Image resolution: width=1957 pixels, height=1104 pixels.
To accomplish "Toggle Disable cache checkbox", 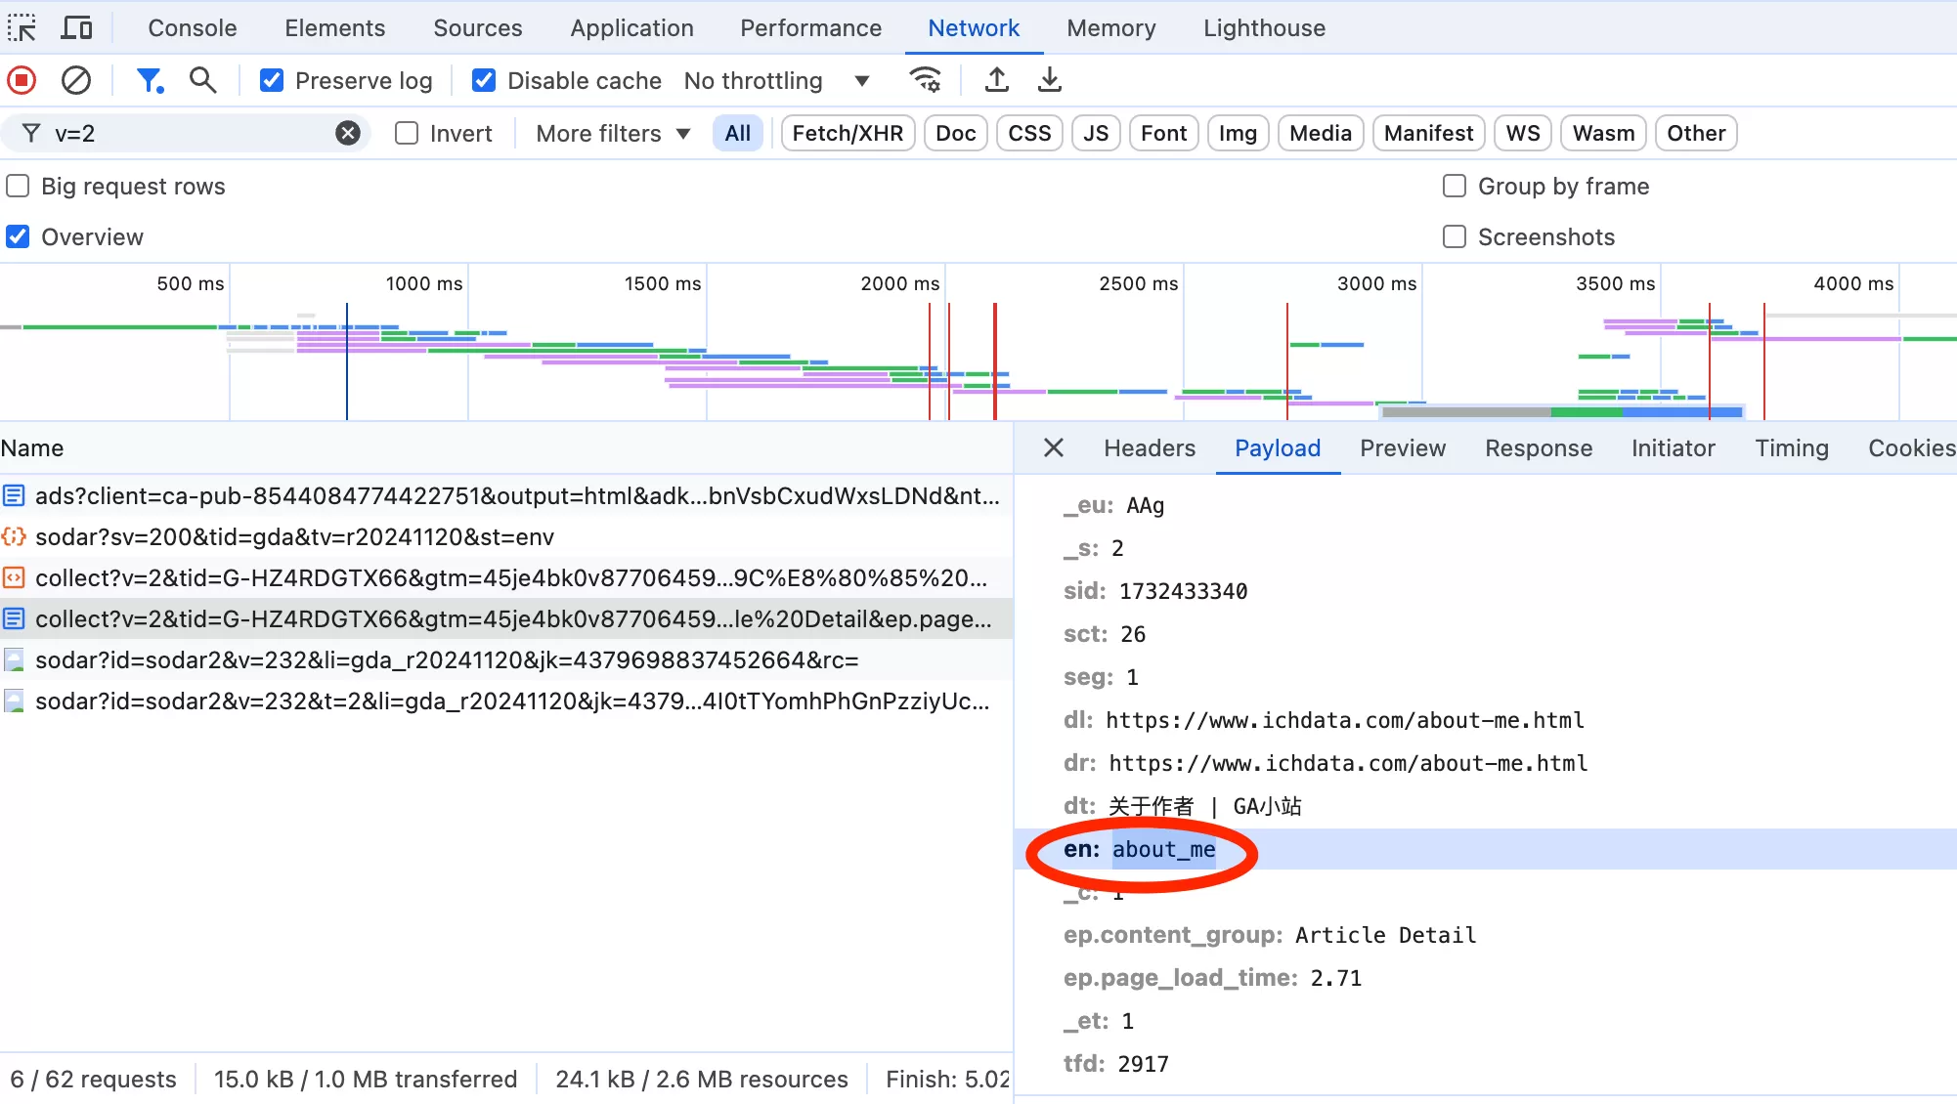I will (x=484, y=80).
